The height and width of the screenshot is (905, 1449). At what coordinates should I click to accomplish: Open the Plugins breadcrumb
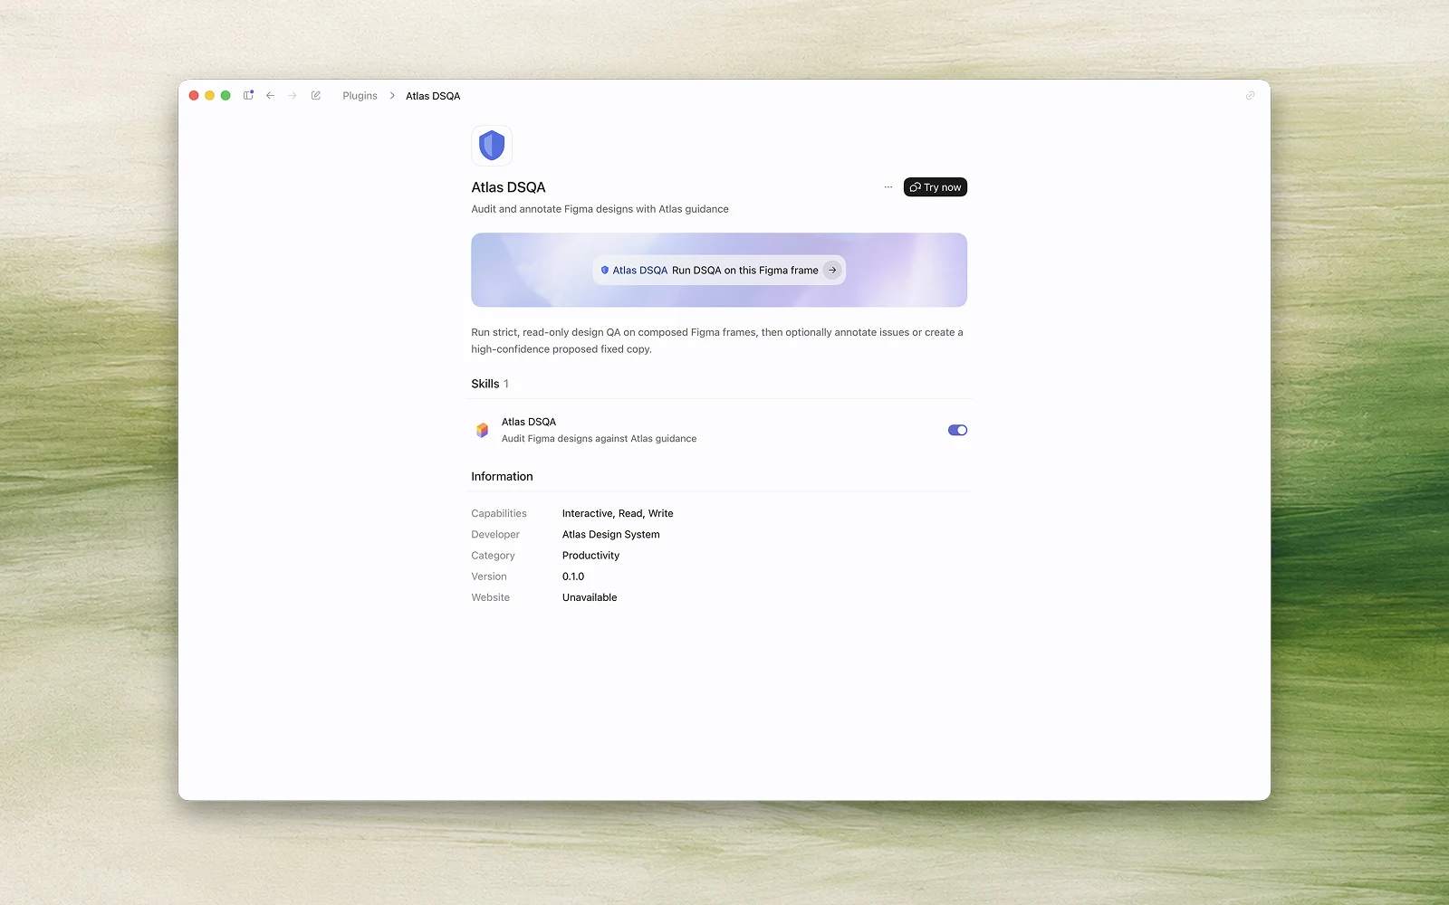[360, 96]
